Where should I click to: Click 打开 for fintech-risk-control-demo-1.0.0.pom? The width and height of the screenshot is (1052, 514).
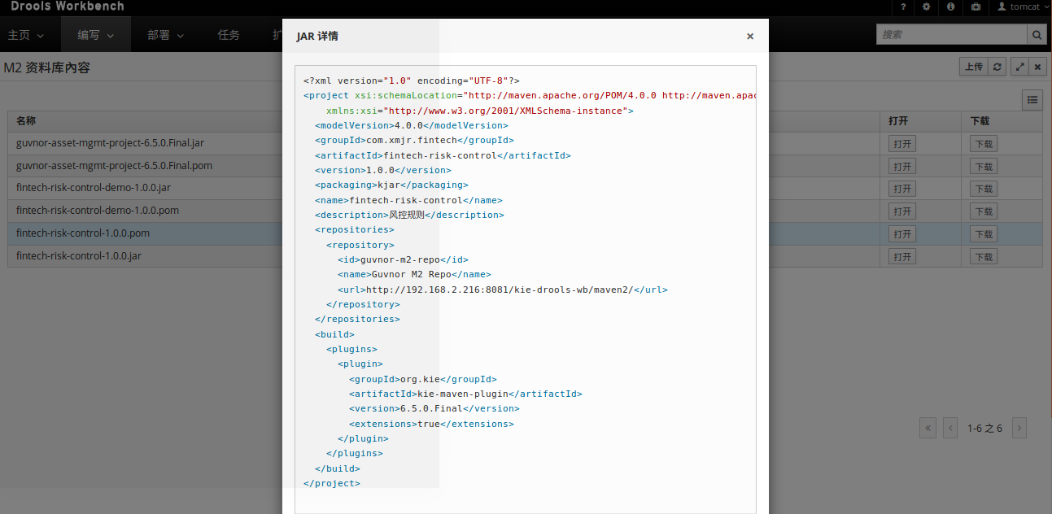click(902, 211)
